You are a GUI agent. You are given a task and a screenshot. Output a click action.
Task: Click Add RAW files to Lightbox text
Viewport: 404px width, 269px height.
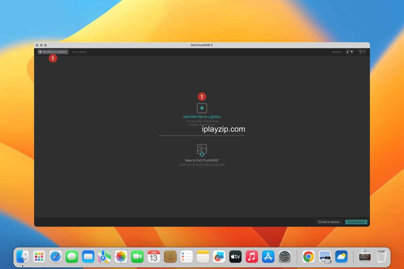pyautogui.click(x=202, y=117)
